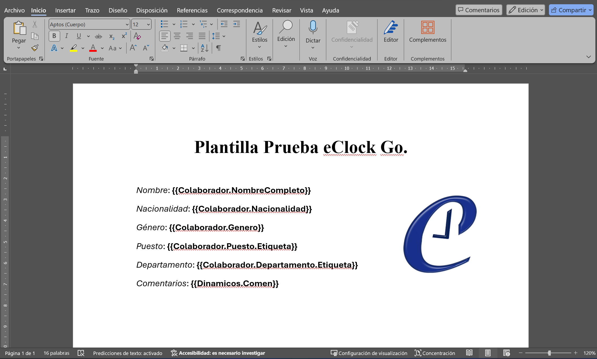
Task: Switch to Diseño tab
Action: coord(118,10)
